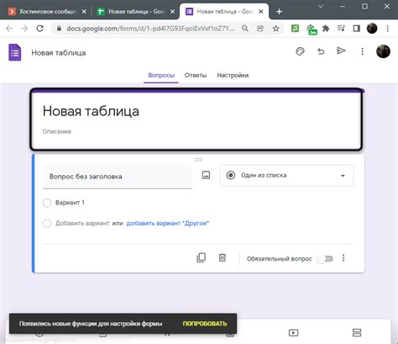This screenshot has width=398, height=344.
Task: Click добавить вариант "Другое" link
Action: pos(168,223)
